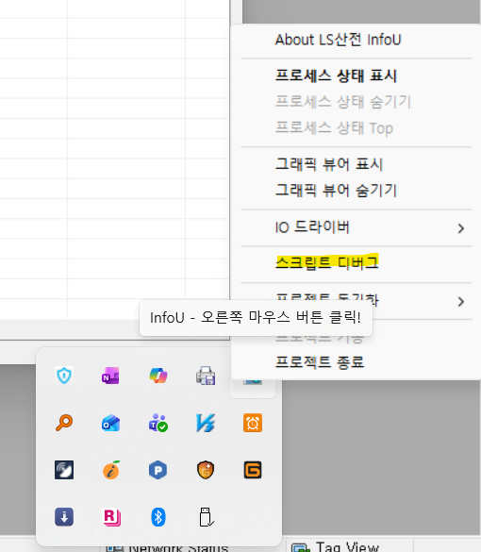481x552 pixels.
Task: Open the V3 antivirus tray icon
Action: (x=206, y=423)
